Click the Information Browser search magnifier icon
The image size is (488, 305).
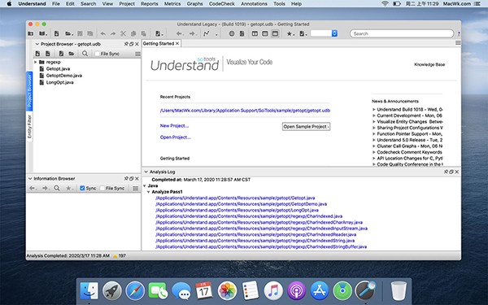57,188
